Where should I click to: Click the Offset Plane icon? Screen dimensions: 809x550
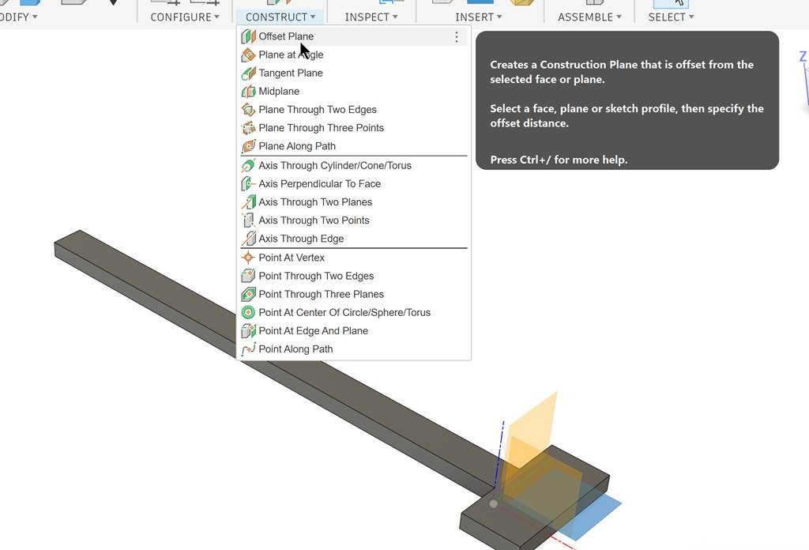click(248, 36)
